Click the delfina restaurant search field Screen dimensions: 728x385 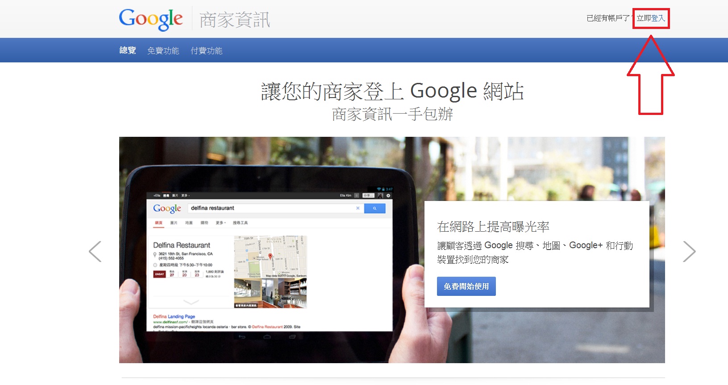[270, 208]
